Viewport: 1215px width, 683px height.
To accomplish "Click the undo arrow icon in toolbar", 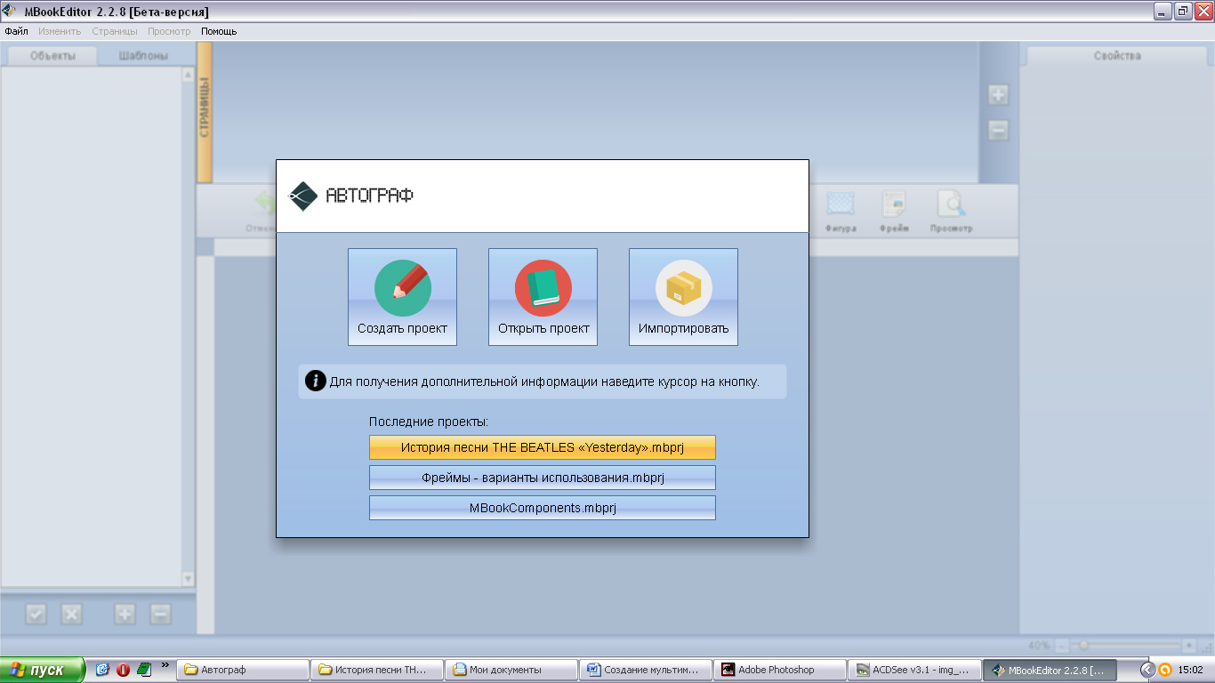I will (x=264, y=204).
